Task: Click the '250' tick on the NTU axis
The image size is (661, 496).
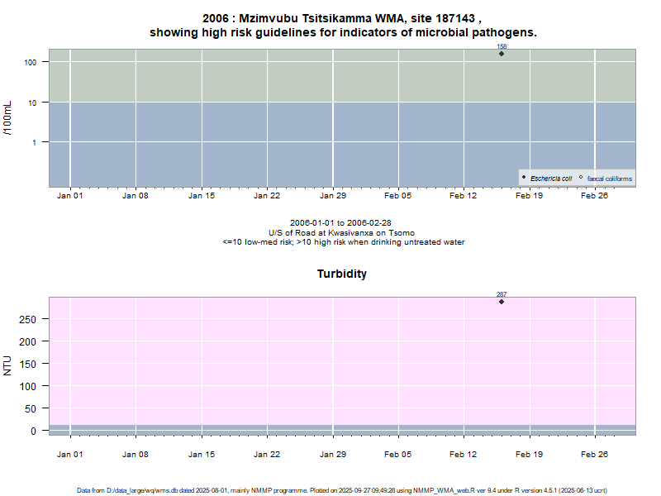Action: coord(29,319)
